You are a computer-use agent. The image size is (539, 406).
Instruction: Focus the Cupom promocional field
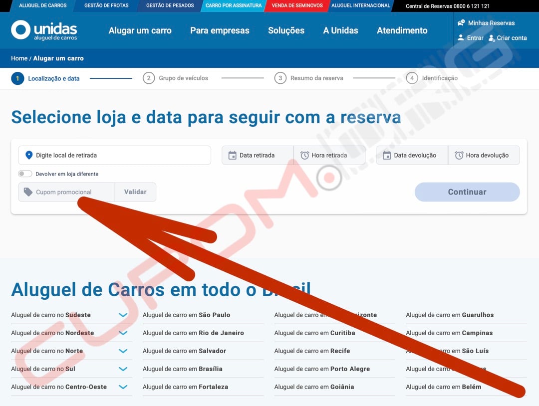click(x=66, y=192)
